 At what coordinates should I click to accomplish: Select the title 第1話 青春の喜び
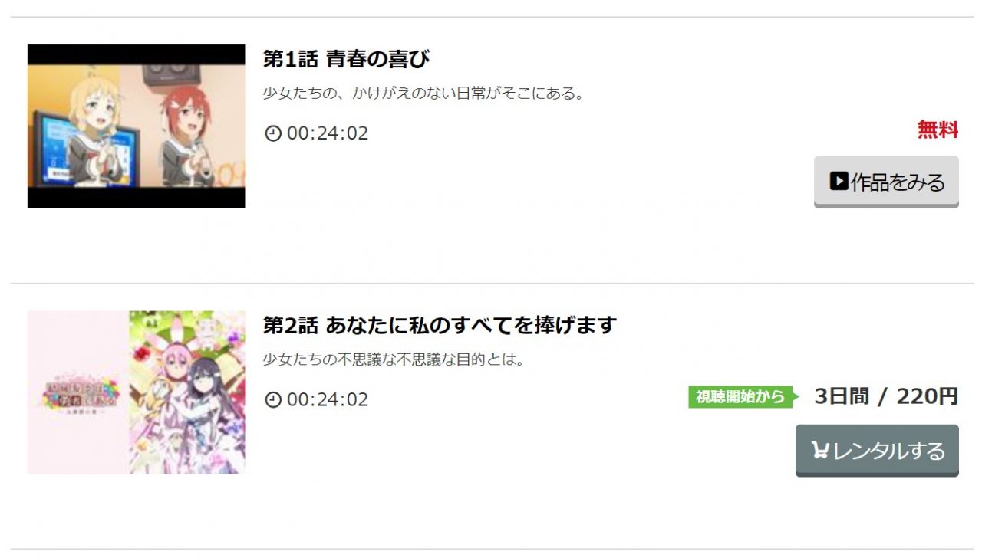[x=346, y=59]
